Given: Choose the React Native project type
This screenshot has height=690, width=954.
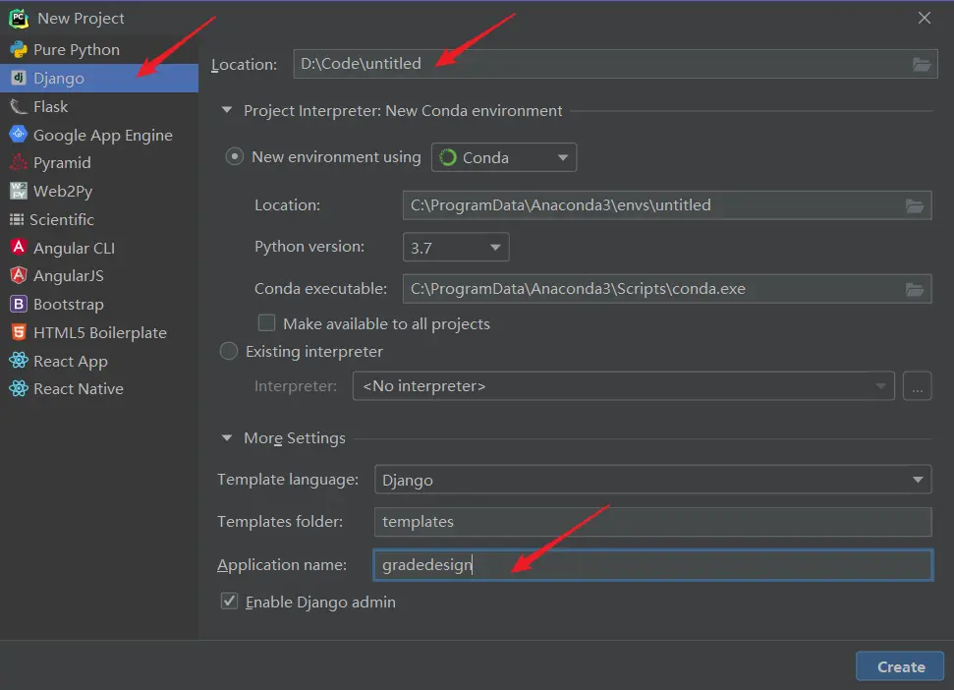Looking at the screenshot, I should click(99, 389).
